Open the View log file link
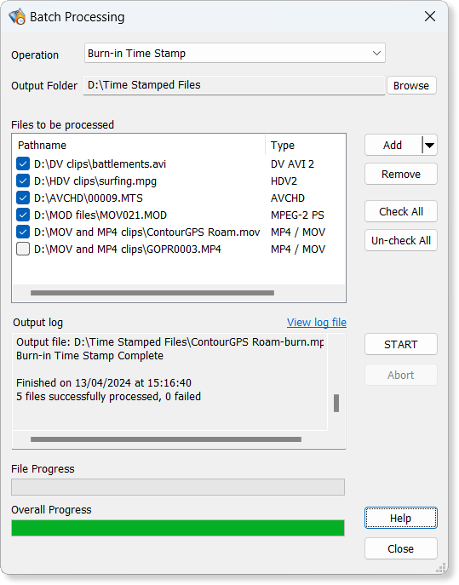 click(x=317, y=323)
